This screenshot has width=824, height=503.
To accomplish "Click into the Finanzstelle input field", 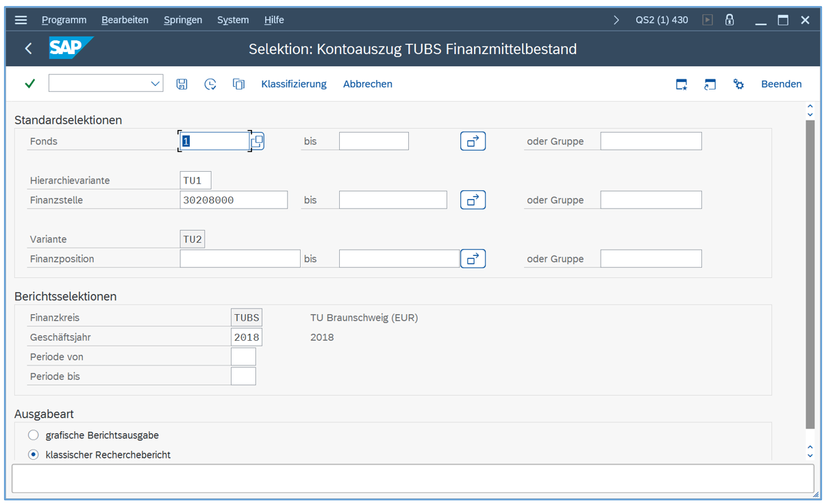I will tap(234, 200).
